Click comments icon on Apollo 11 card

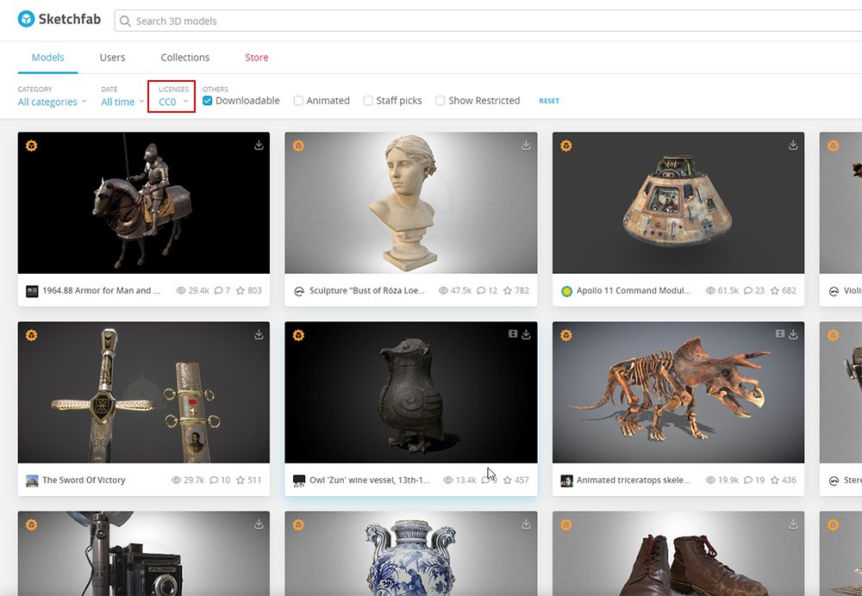748,291
